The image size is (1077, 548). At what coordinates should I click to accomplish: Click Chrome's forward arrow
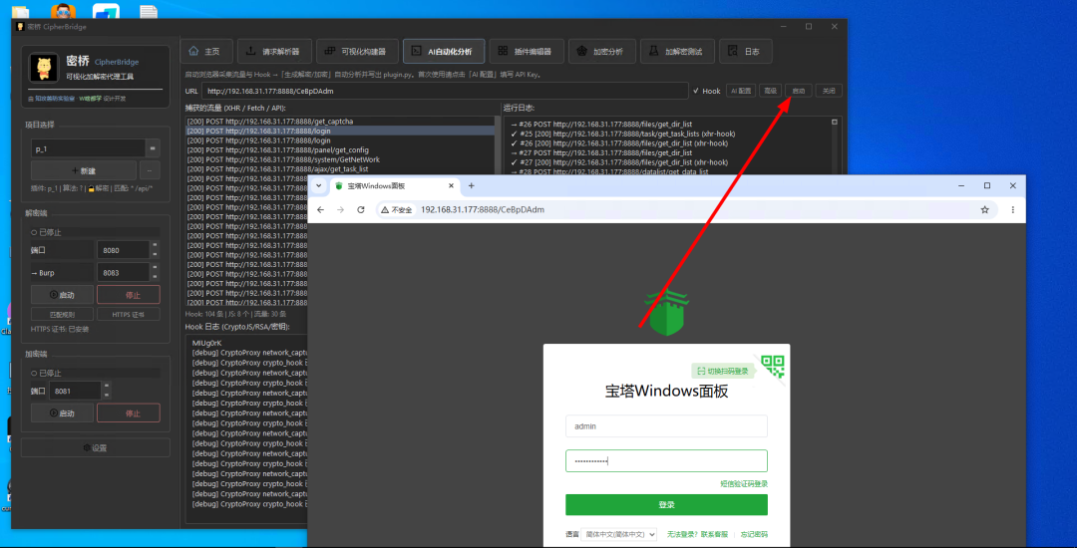pos(341,210)
